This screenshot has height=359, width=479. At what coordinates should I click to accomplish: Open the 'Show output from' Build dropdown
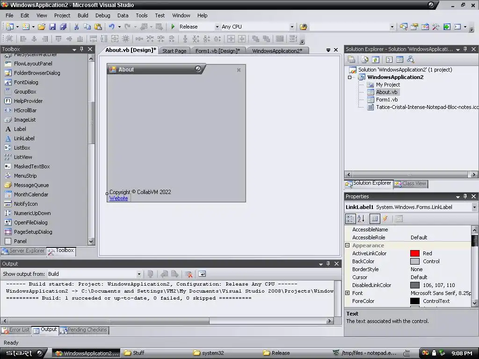[139, 274]
